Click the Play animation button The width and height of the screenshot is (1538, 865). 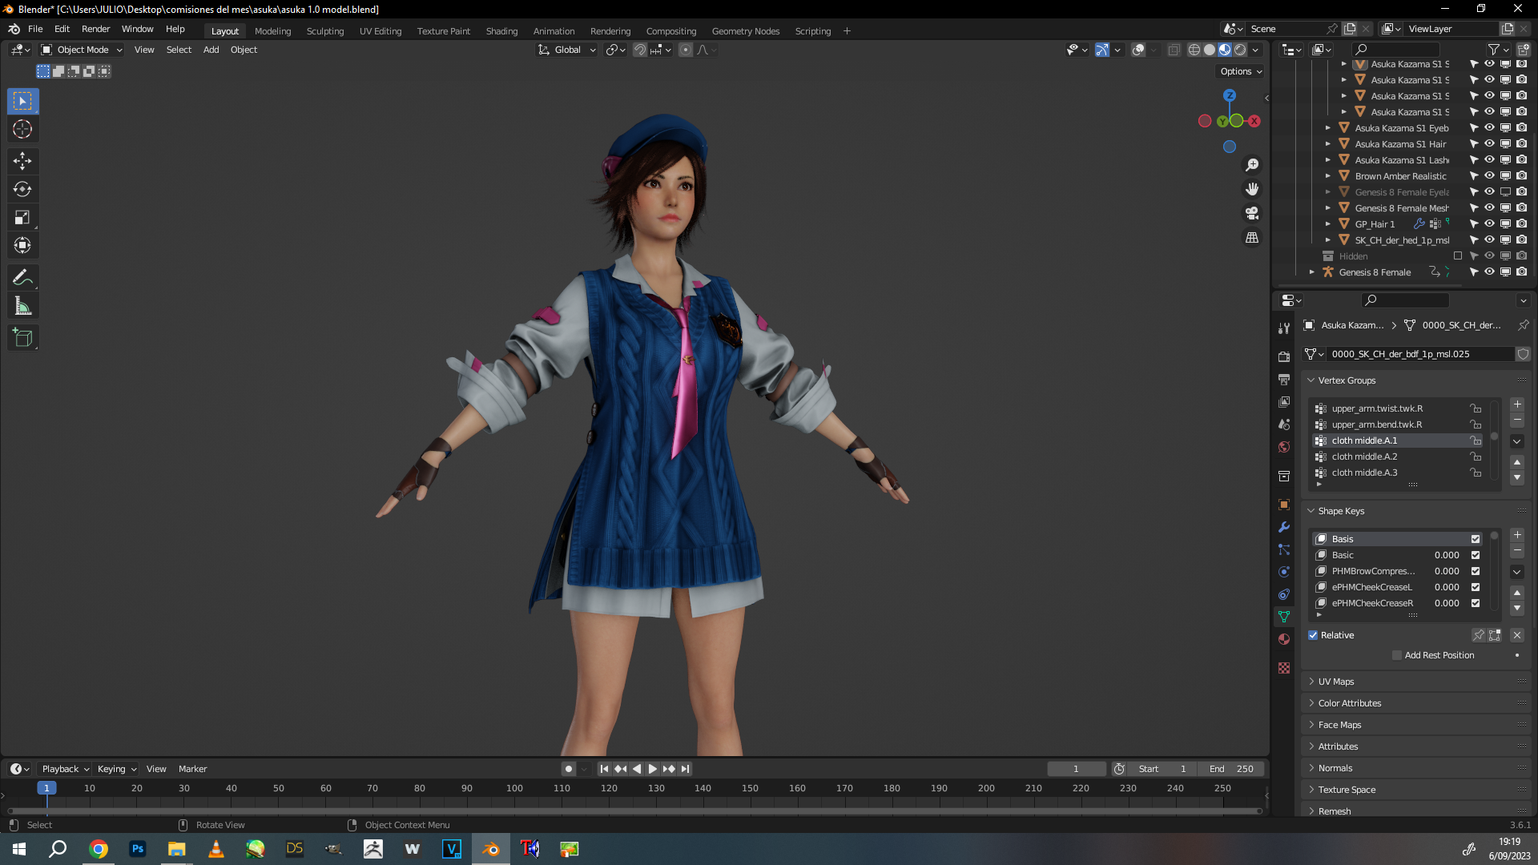653,769
